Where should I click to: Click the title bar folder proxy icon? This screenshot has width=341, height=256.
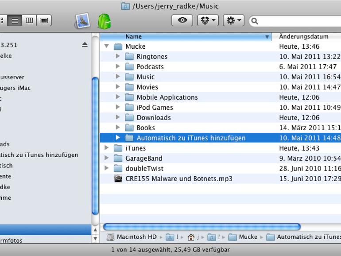pyautogui.click(x=125, y=6)
